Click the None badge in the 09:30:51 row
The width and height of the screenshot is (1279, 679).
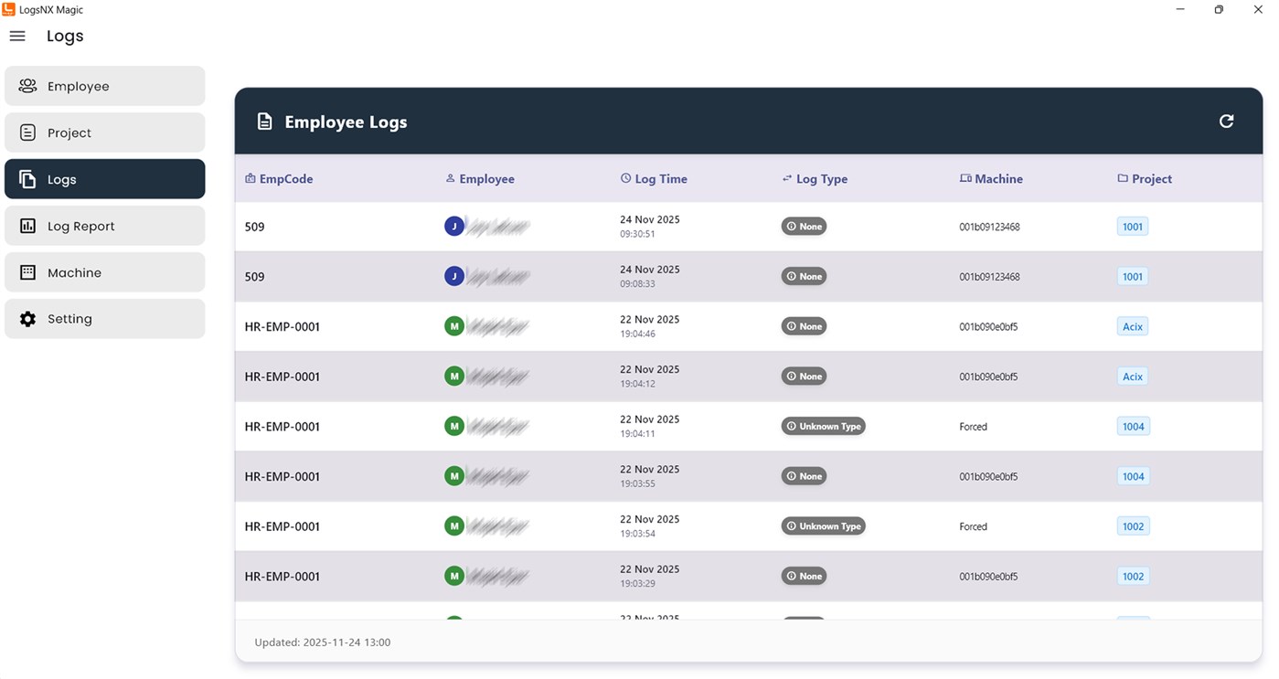804,227
